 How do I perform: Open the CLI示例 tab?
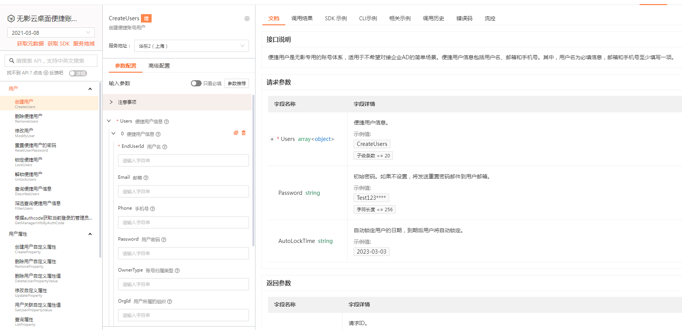pos(368,18)
